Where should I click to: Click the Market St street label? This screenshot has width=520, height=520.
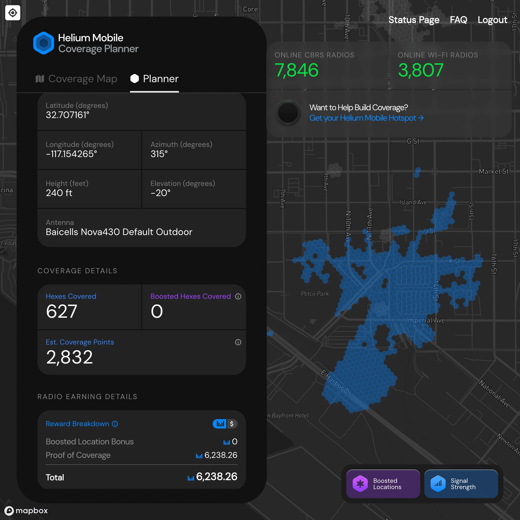[x=494, y=171]
